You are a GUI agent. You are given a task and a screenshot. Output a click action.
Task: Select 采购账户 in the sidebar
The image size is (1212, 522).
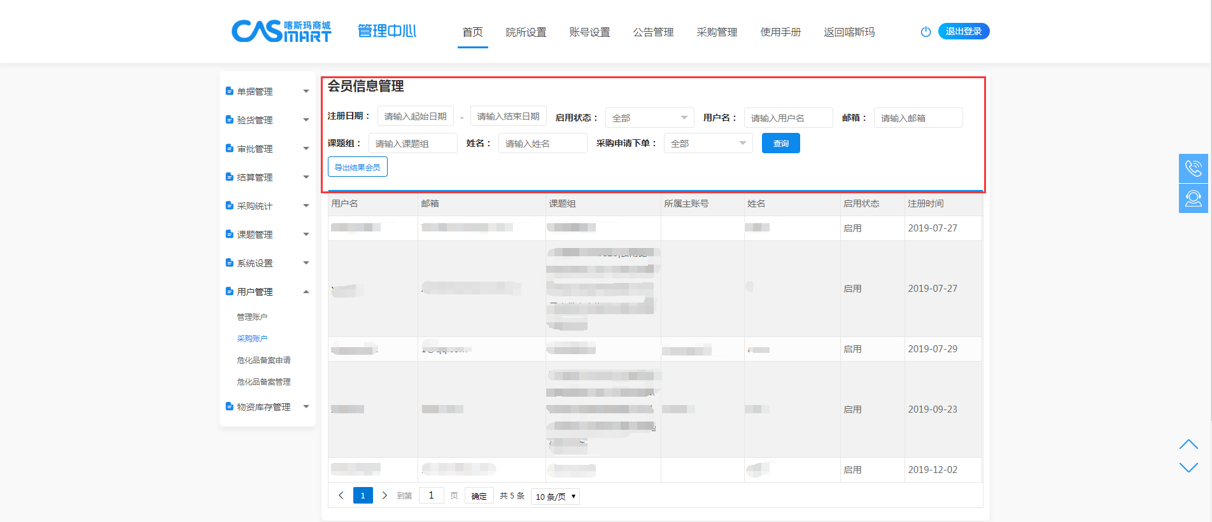252,339
